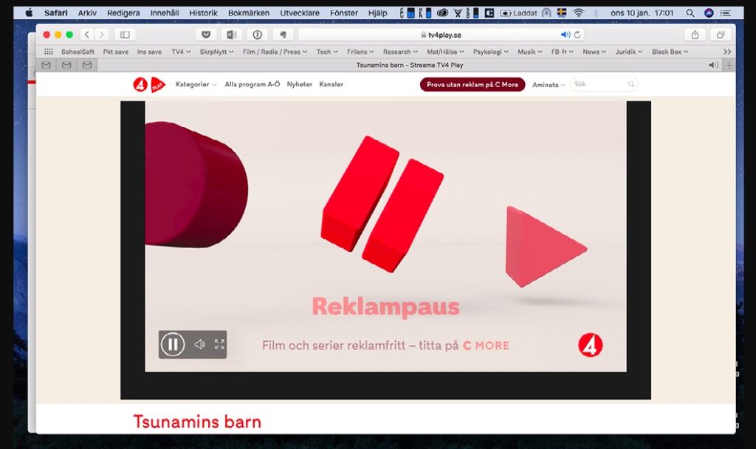
Task: Click the Pocket extension icon
Action: tap(206, 35)
